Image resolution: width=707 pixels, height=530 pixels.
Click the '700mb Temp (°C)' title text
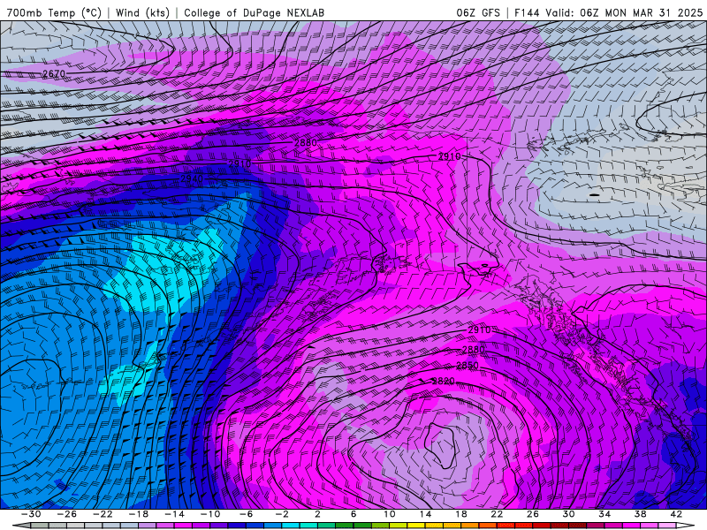pos(54,12)
